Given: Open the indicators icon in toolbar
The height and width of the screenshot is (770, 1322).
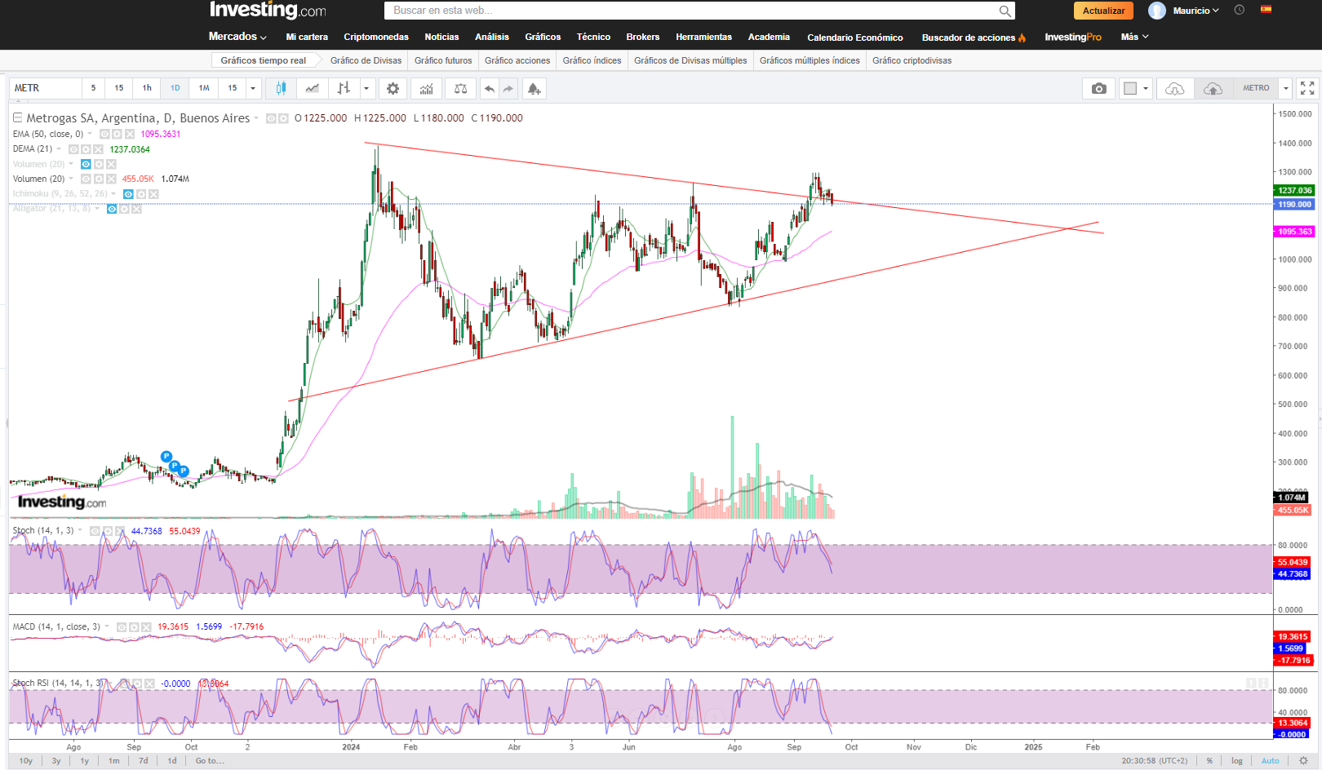Looking at the screenshot, I should pyautogui.click(x=427, y=88).
